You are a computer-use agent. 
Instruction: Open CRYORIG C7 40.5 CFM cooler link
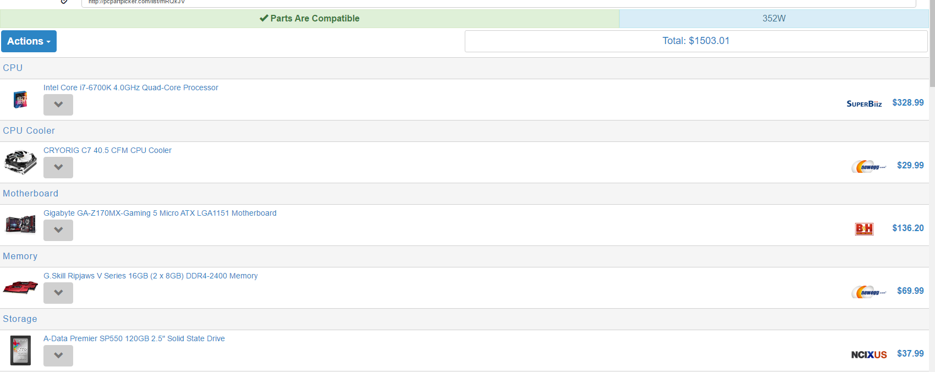pos(107,150)
